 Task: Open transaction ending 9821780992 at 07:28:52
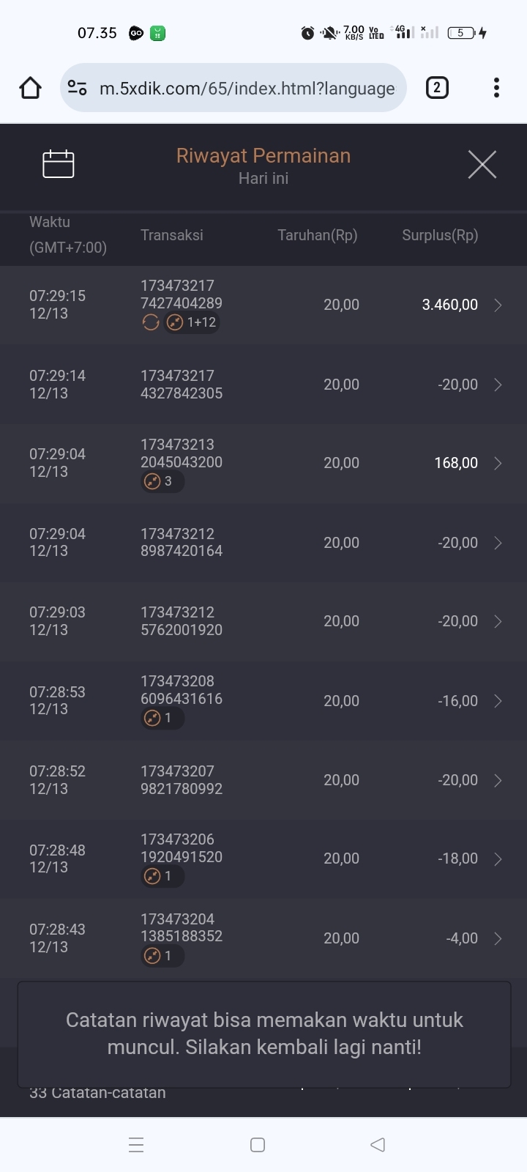point(182,780)
